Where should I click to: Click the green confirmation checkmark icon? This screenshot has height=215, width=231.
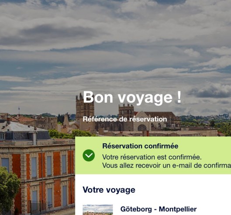[89, 155]
